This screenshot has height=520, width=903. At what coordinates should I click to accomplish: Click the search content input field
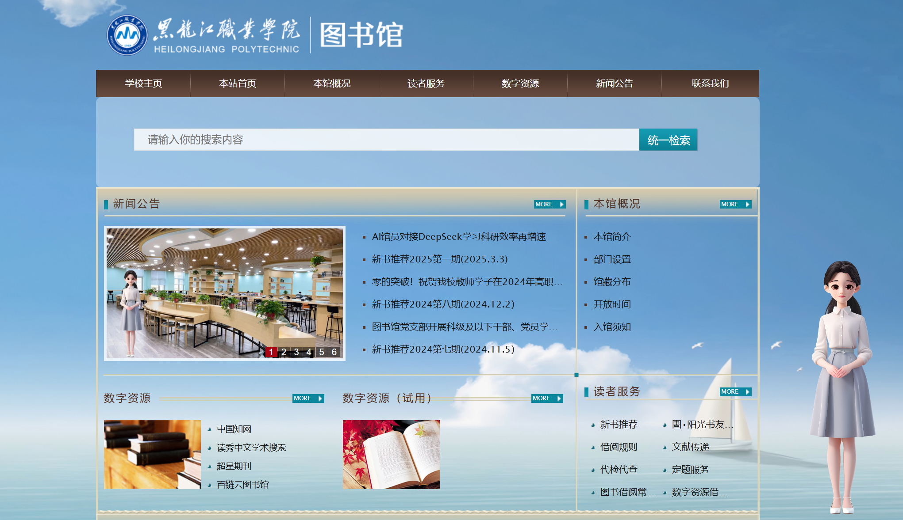386,140
